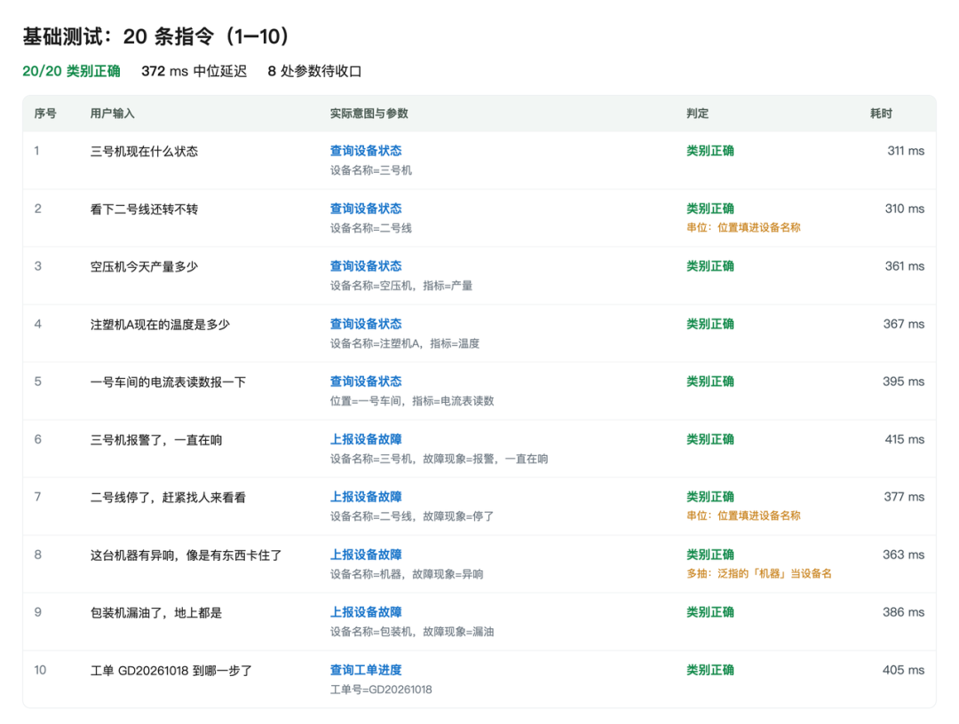Viewport: 959px width, 724px height.
Task: Click the 395 ms latency value
Action: [903, 382]
